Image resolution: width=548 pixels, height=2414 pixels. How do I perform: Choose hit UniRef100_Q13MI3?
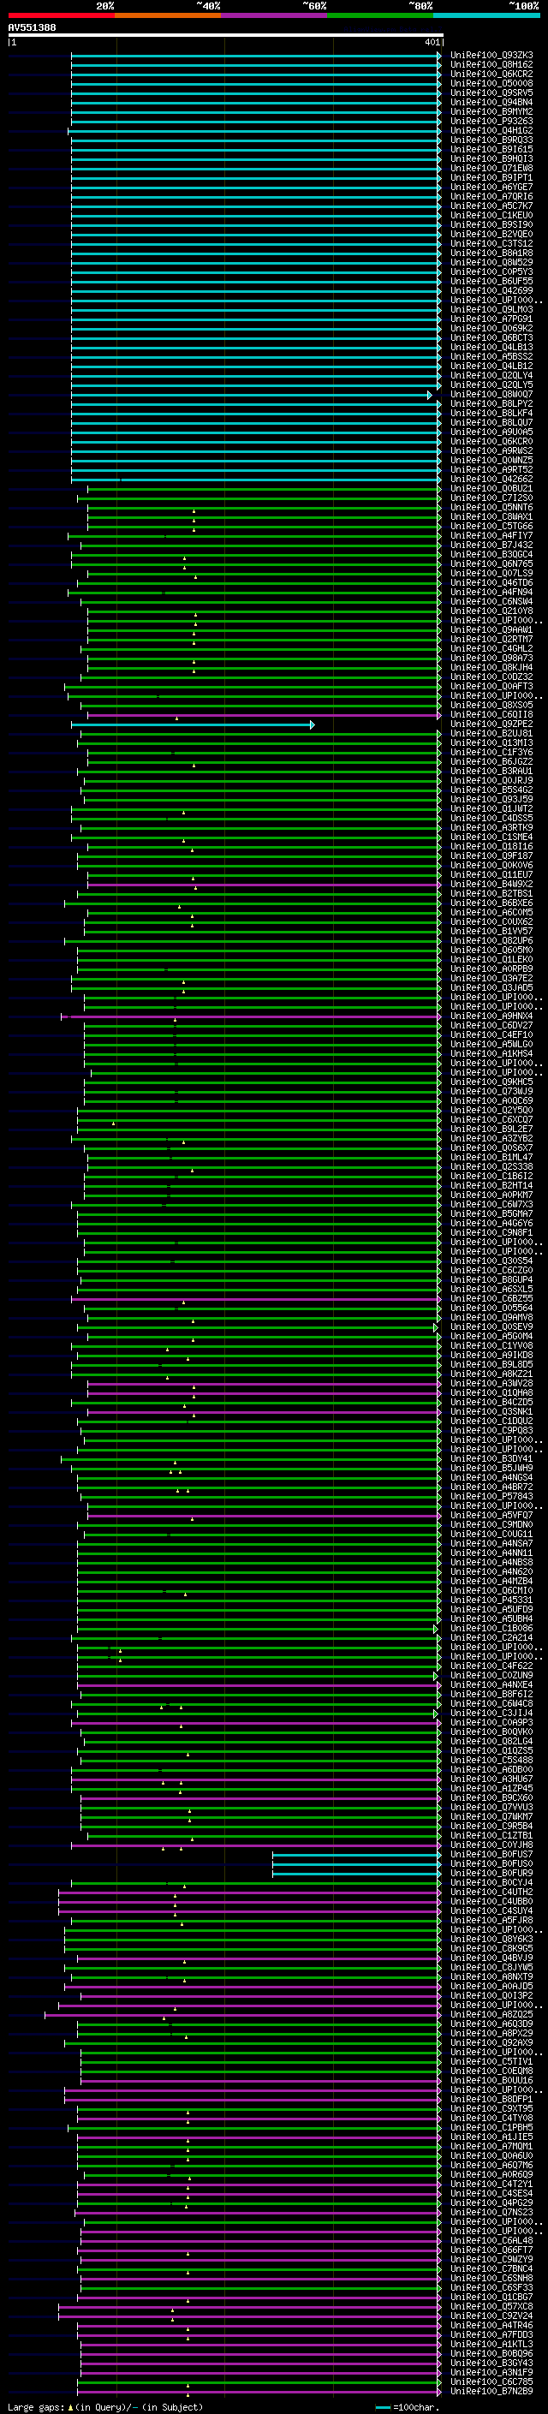click(x=491, y=743)
